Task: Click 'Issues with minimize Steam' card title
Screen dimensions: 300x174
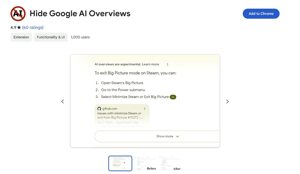Action: [x=120, y=116]
